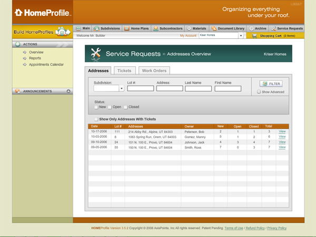Click the Service Requests tools icon in nav
Viewport: 316px width, 237px height.
[x=273, y=28]
